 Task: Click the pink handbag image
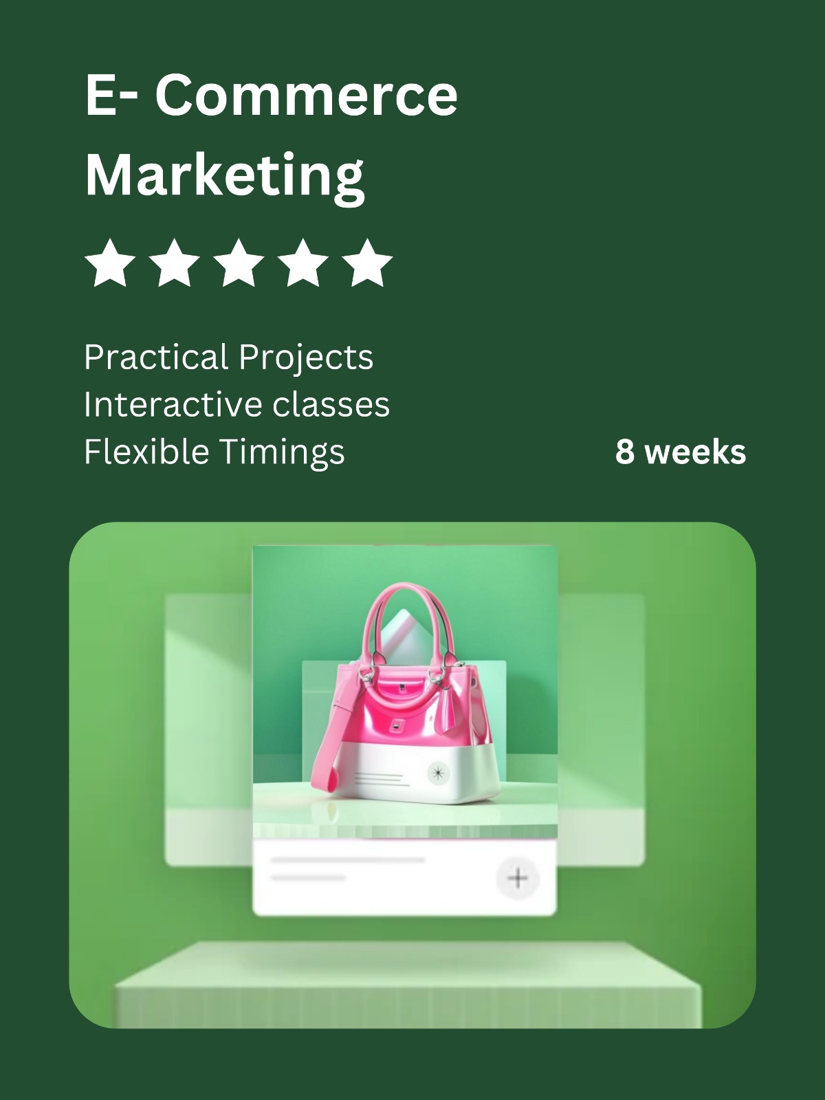(x=406, y=694)
